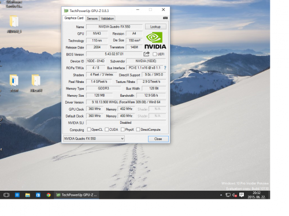Click the bus interface question mark

click(165, 68)
